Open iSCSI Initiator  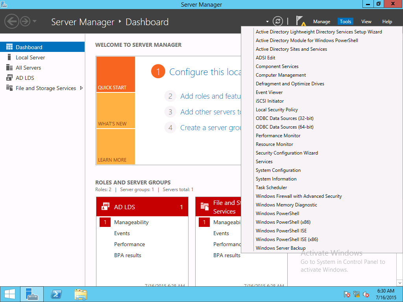(x=270, y=101)
